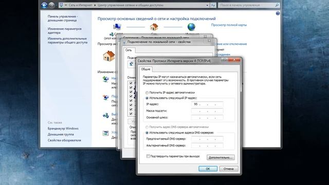Click the Дополнительно button

221,157
